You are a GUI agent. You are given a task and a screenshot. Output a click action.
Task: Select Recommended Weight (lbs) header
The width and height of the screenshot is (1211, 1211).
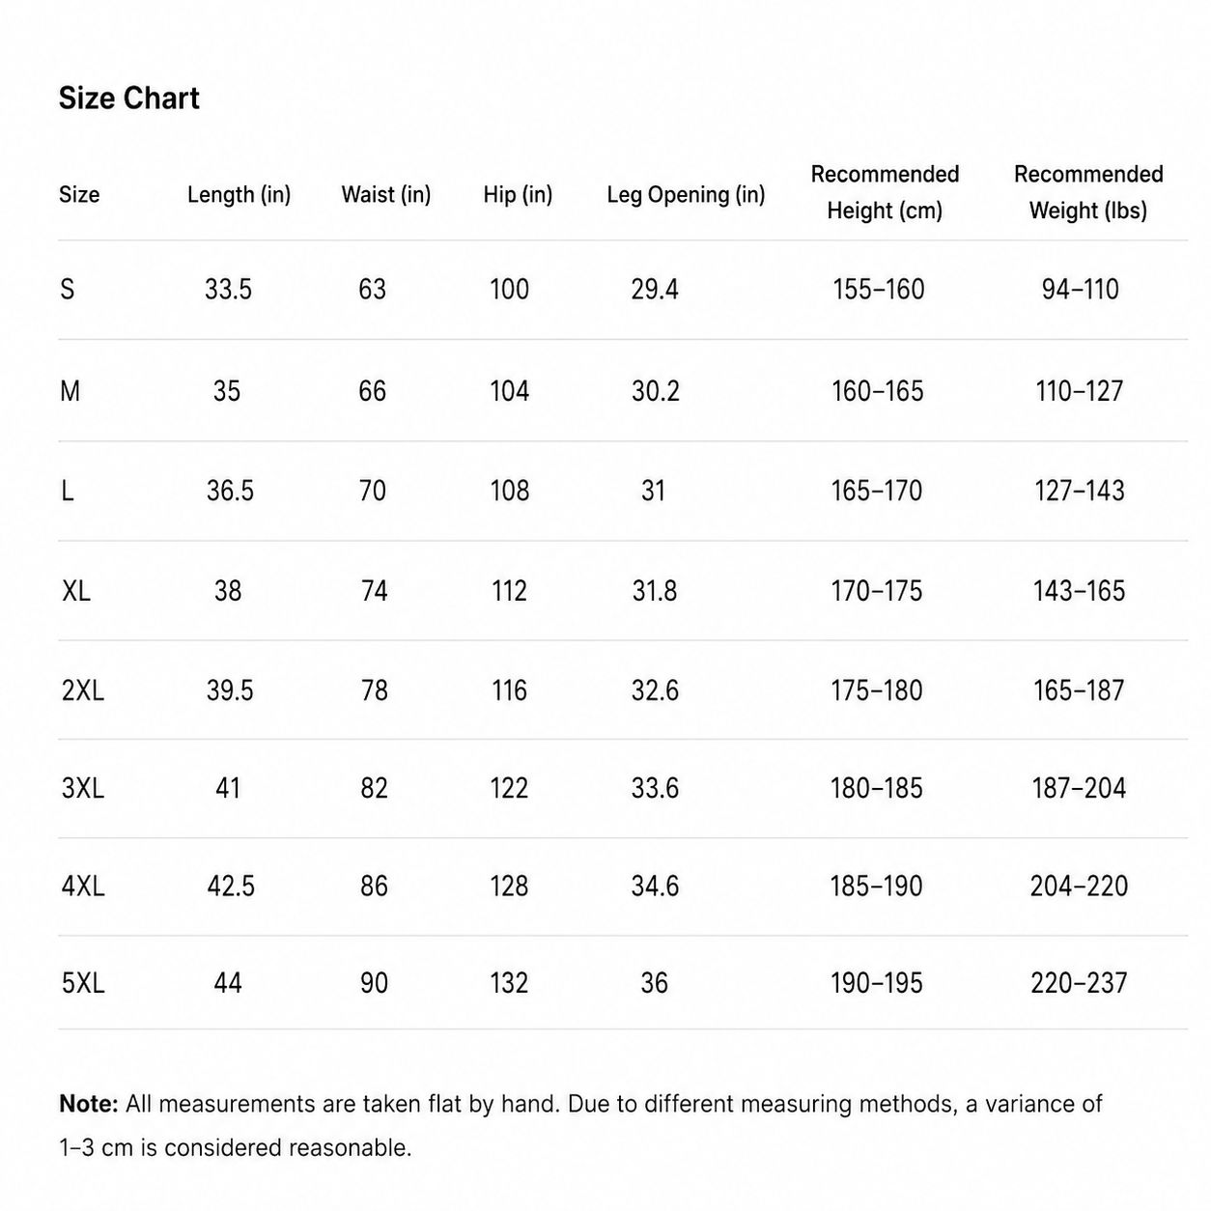tap(1088, 192)
